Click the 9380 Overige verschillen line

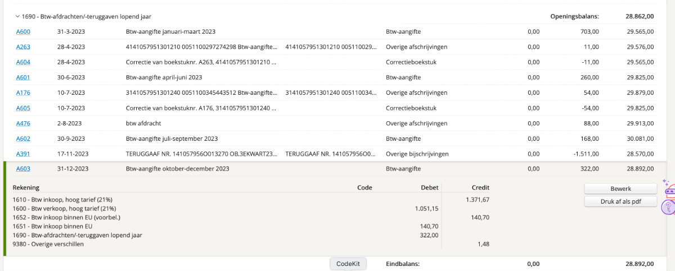(48, 244)
